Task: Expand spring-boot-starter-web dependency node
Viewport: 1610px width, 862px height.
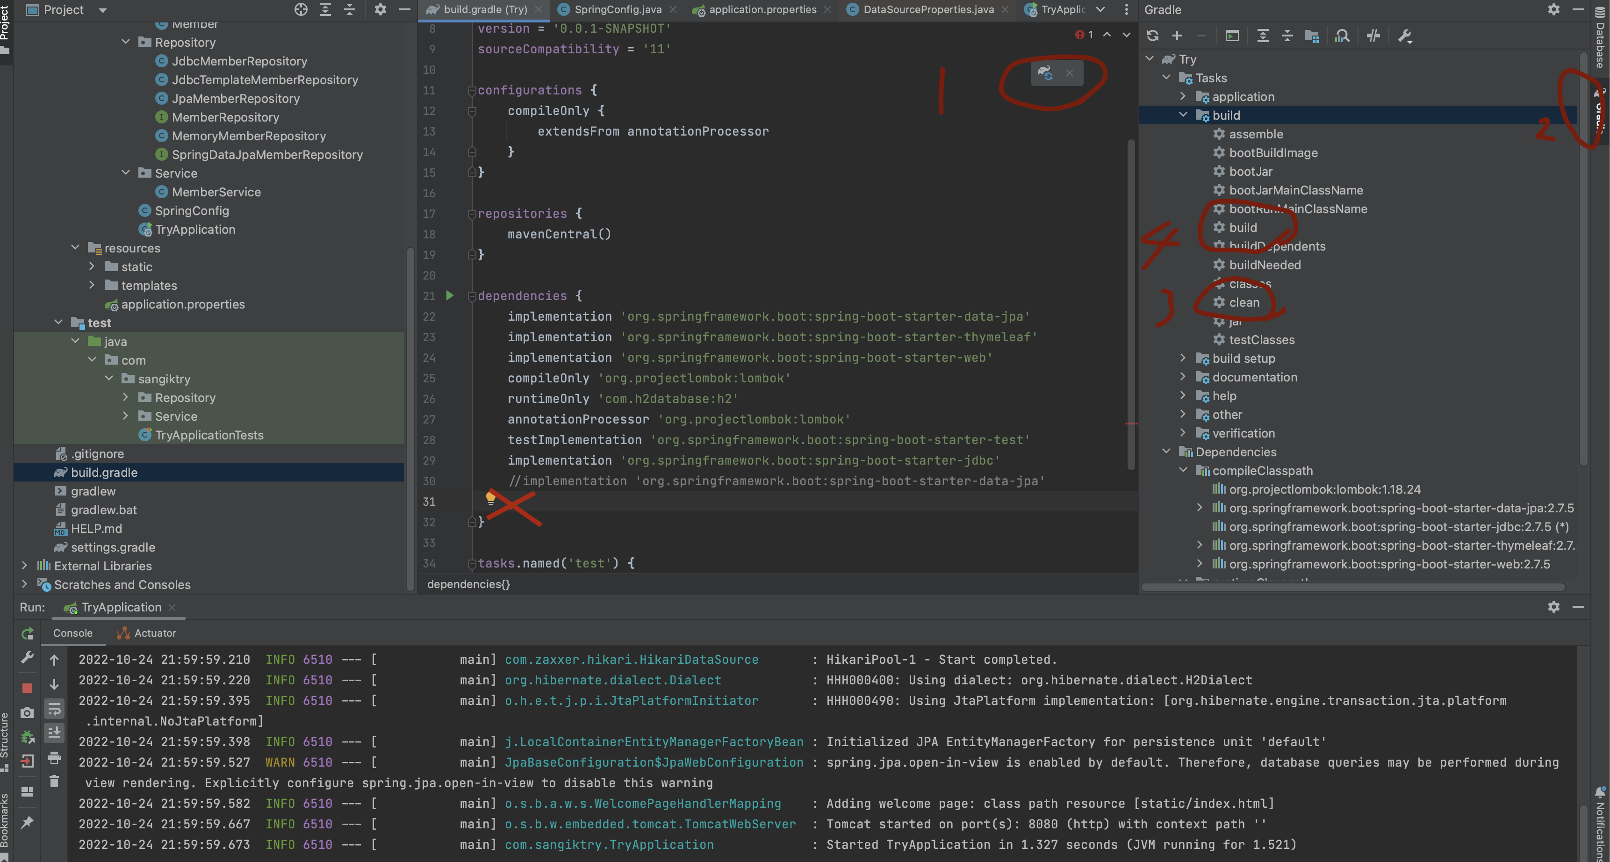Action: point(1200,563)
